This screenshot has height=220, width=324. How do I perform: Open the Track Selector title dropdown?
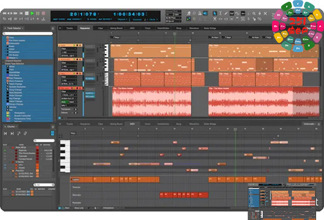[x=15, y=28]
